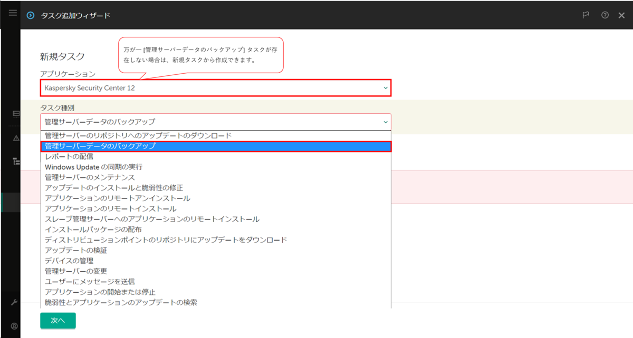Open the Kaspersky Security Center 12 application dropdown
Image resolution: width=633 pixels, height=338 pixels.
pos(216,88)
